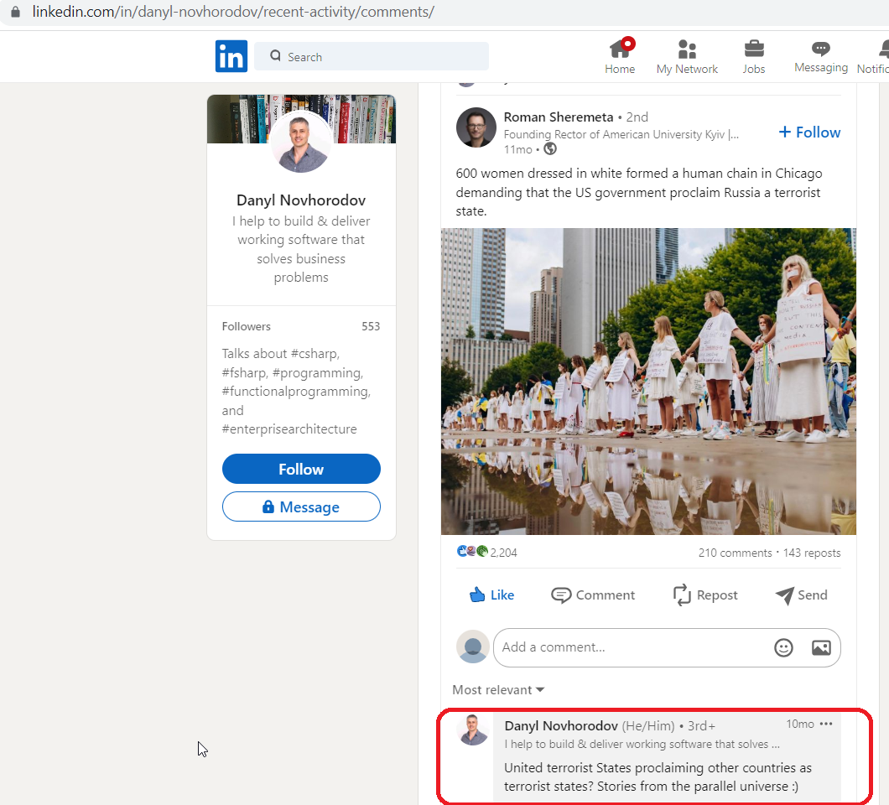889x805 pixels.
Task: Click your own avatar beside comment box
Action: (x=473, y=647)
